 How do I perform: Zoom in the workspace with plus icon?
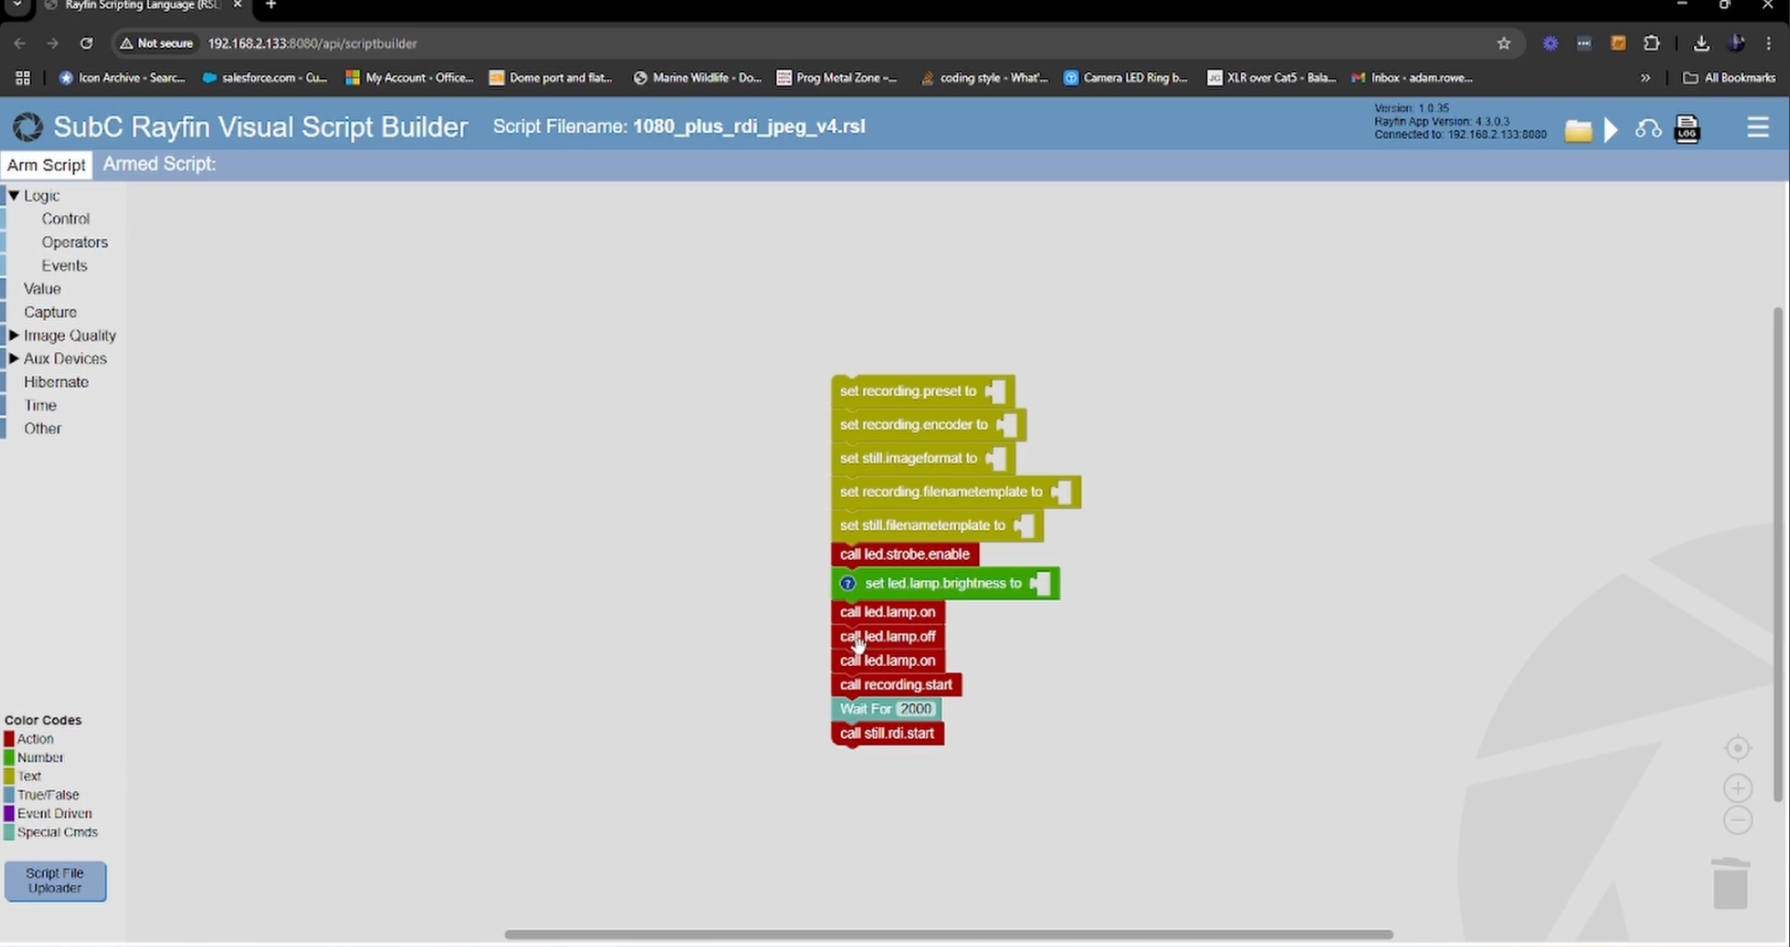pos(1737,788)
